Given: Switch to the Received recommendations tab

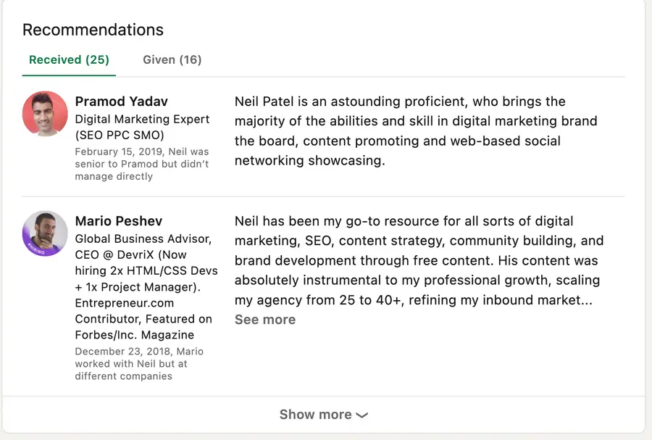Looking at the screenshot, I should pyautogui.click(x=69, y=59).
